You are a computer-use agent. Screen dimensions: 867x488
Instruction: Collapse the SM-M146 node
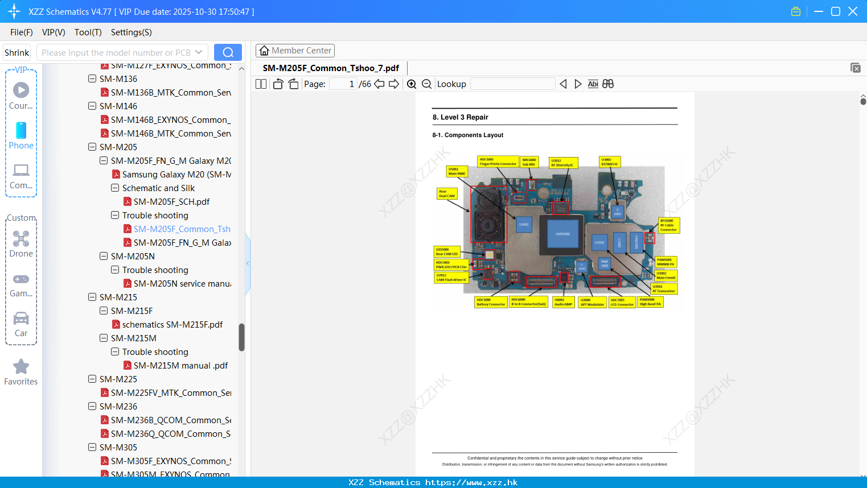coord(92,106)
